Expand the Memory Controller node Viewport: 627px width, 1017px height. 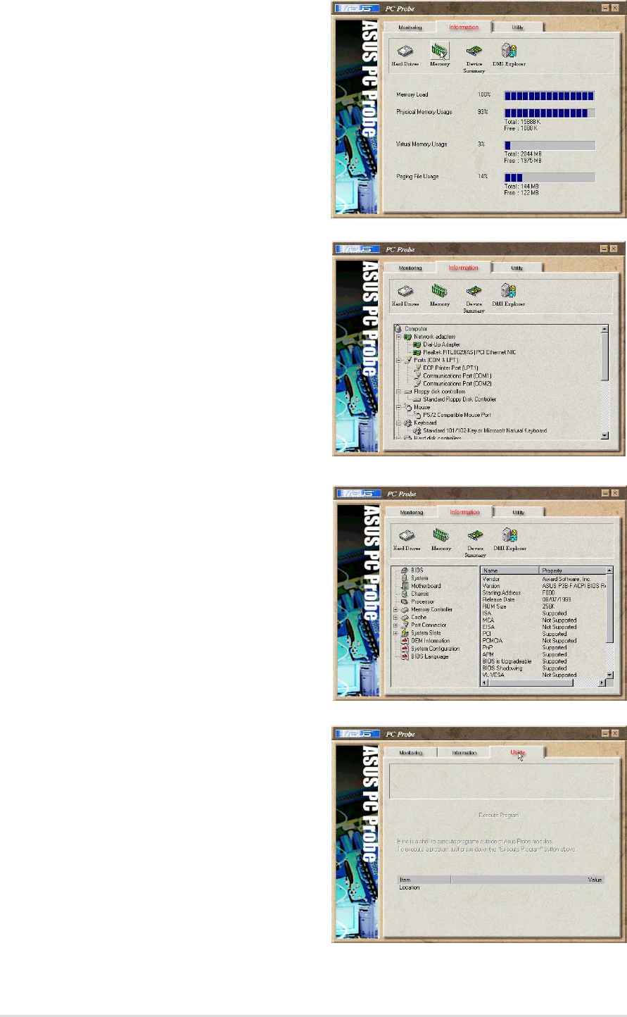click(x=395, y=610)
